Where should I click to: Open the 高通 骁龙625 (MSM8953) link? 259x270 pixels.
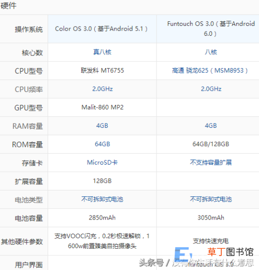tap(210, 70)
